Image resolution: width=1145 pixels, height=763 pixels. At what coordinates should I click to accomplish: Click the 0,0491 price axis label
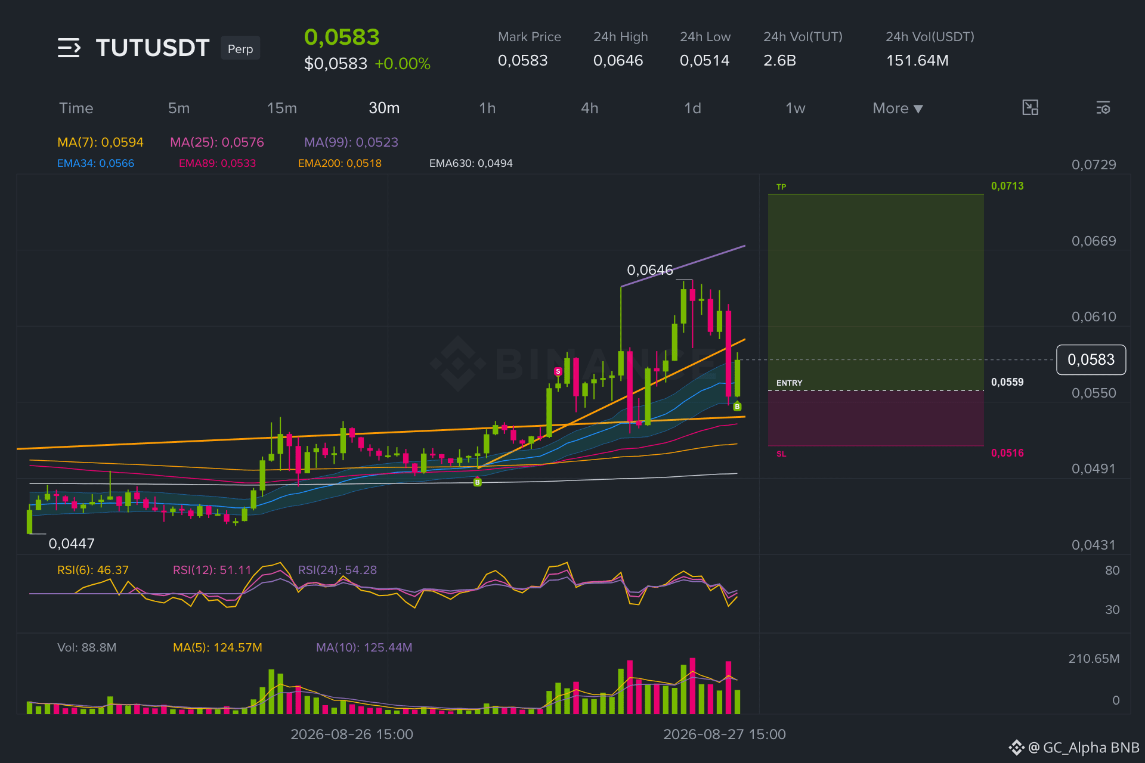pos(1094,469)
